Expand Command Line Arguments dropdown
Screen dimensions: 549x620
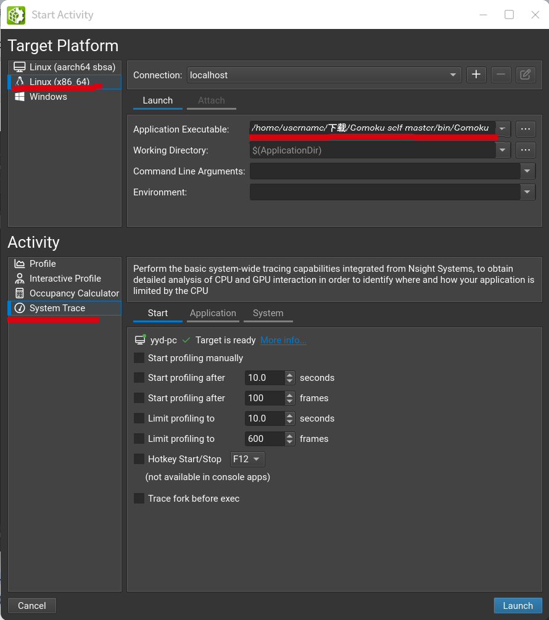coord(527,171)
